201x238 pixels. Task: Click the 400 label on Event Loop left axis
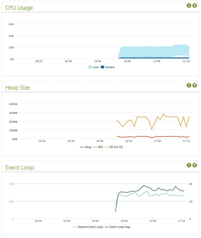pyautogui.click(x=11, y=184)
